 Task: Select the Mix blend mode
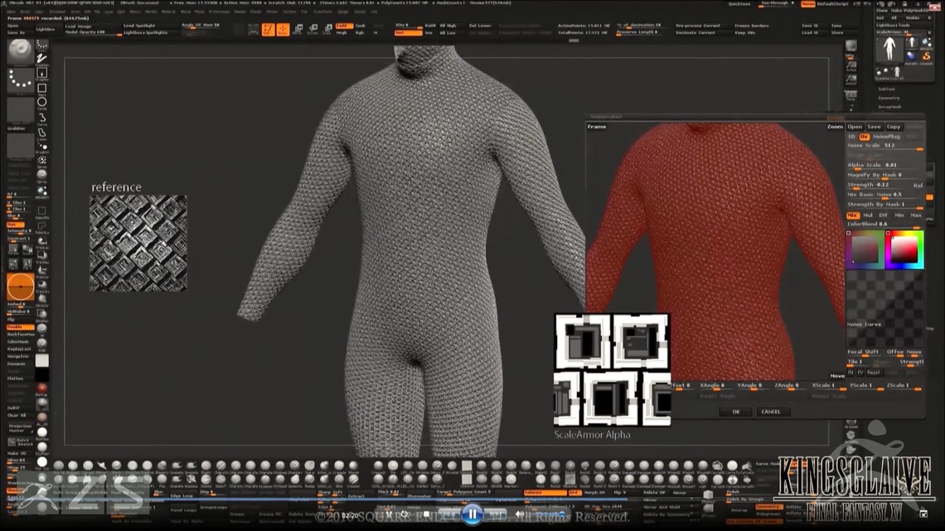click(853, 215)
